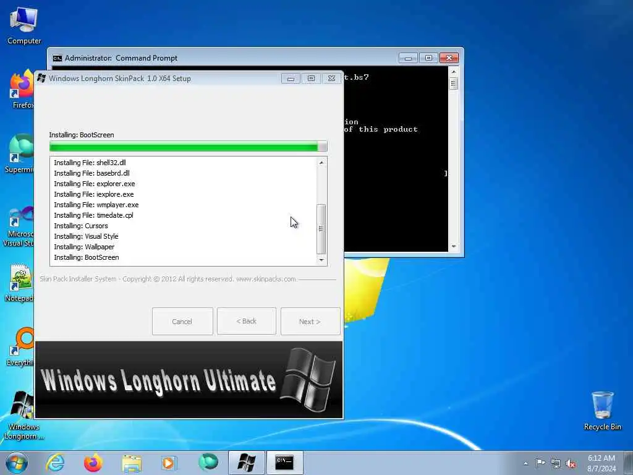Click the installation progress bar
This screenshot has height=475, width=633.
pyautogui.click(x=188, y=147)
